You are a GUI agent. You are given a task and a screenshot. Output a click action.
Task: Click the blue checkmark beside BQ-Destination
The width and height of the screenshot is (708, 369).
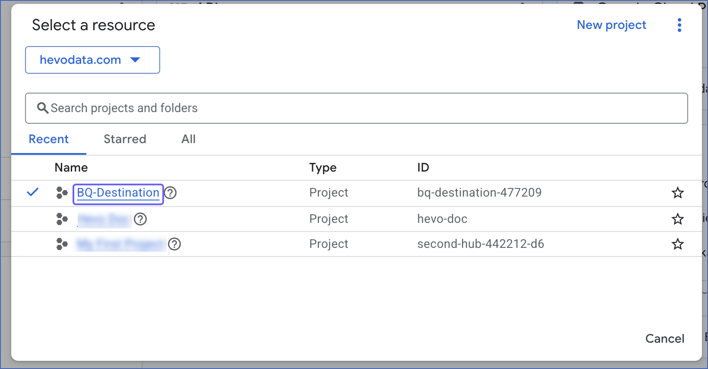pos(32,193)
